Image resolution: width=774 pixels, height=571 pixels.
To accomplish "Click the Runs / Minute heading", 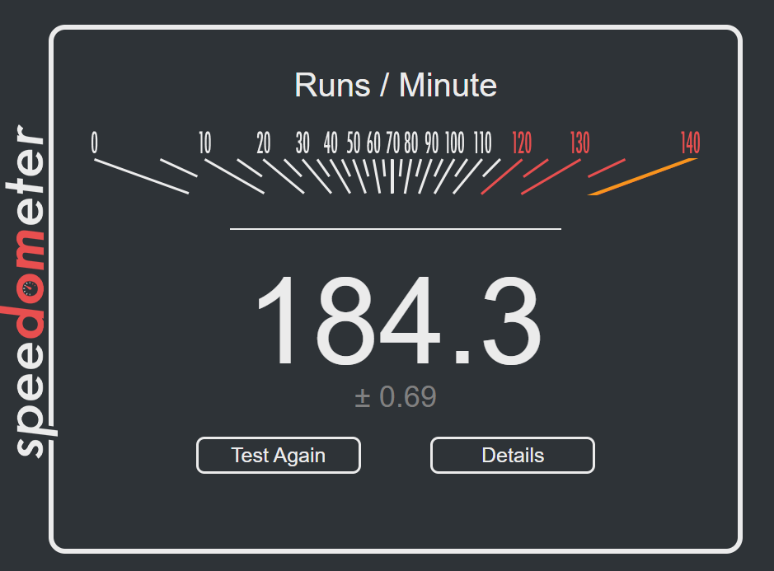I will (396, 85).
